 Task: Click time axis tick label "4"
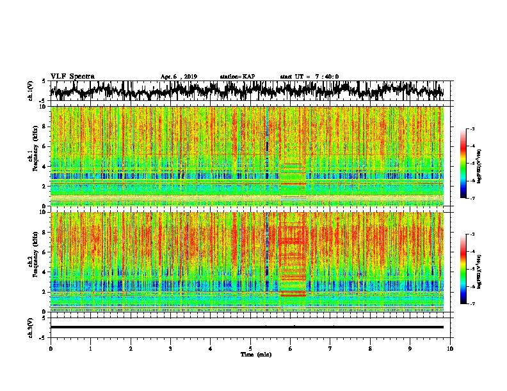point(211,349)
